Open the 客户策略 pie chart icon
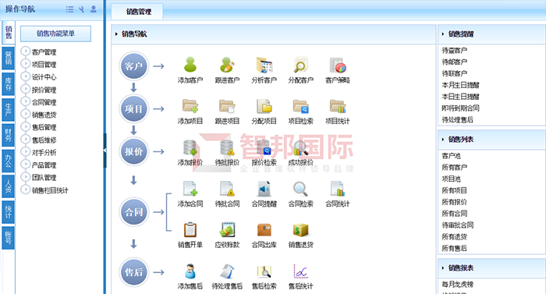546x294 pixels. [338, 66]
